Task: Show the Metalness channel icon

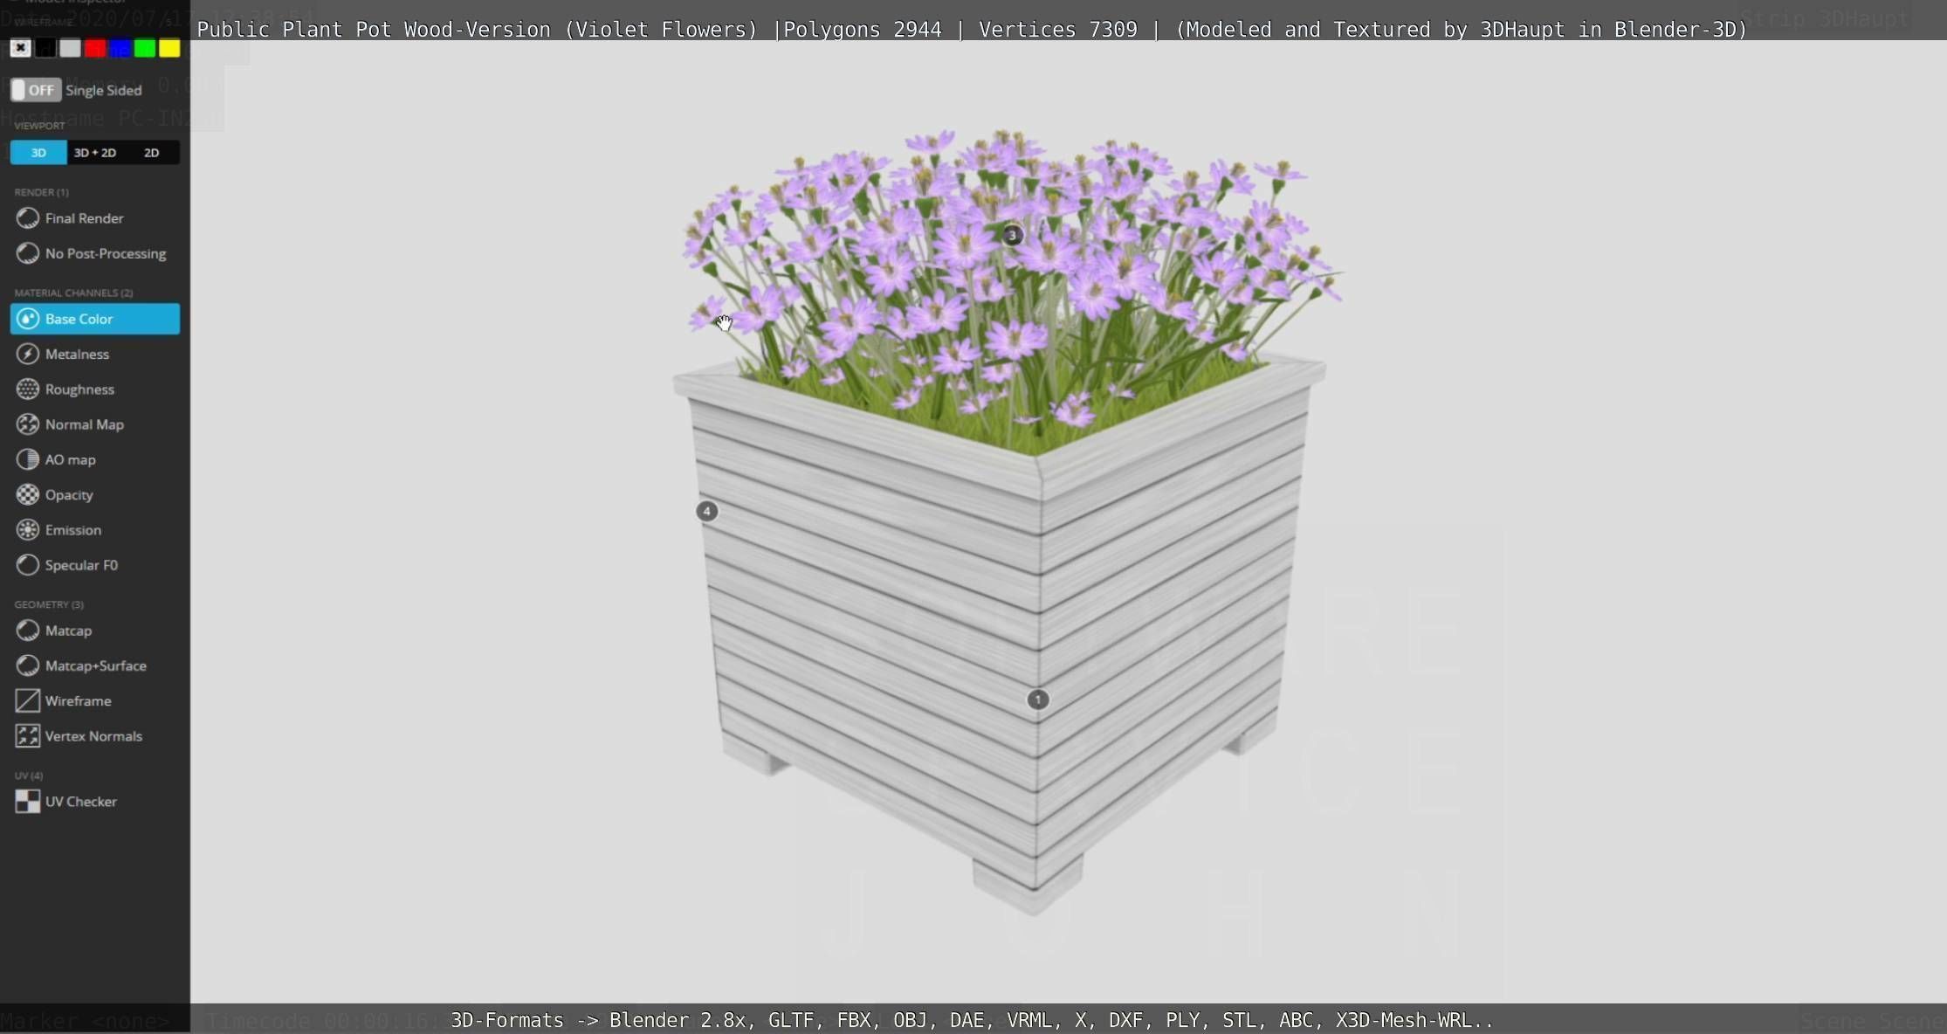Action: click(28, 354)
